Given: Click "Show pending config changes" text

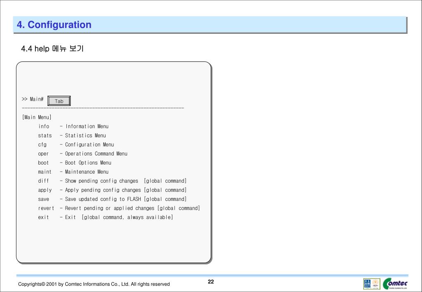Looking at the screenshot, I should tap(101, 181).
